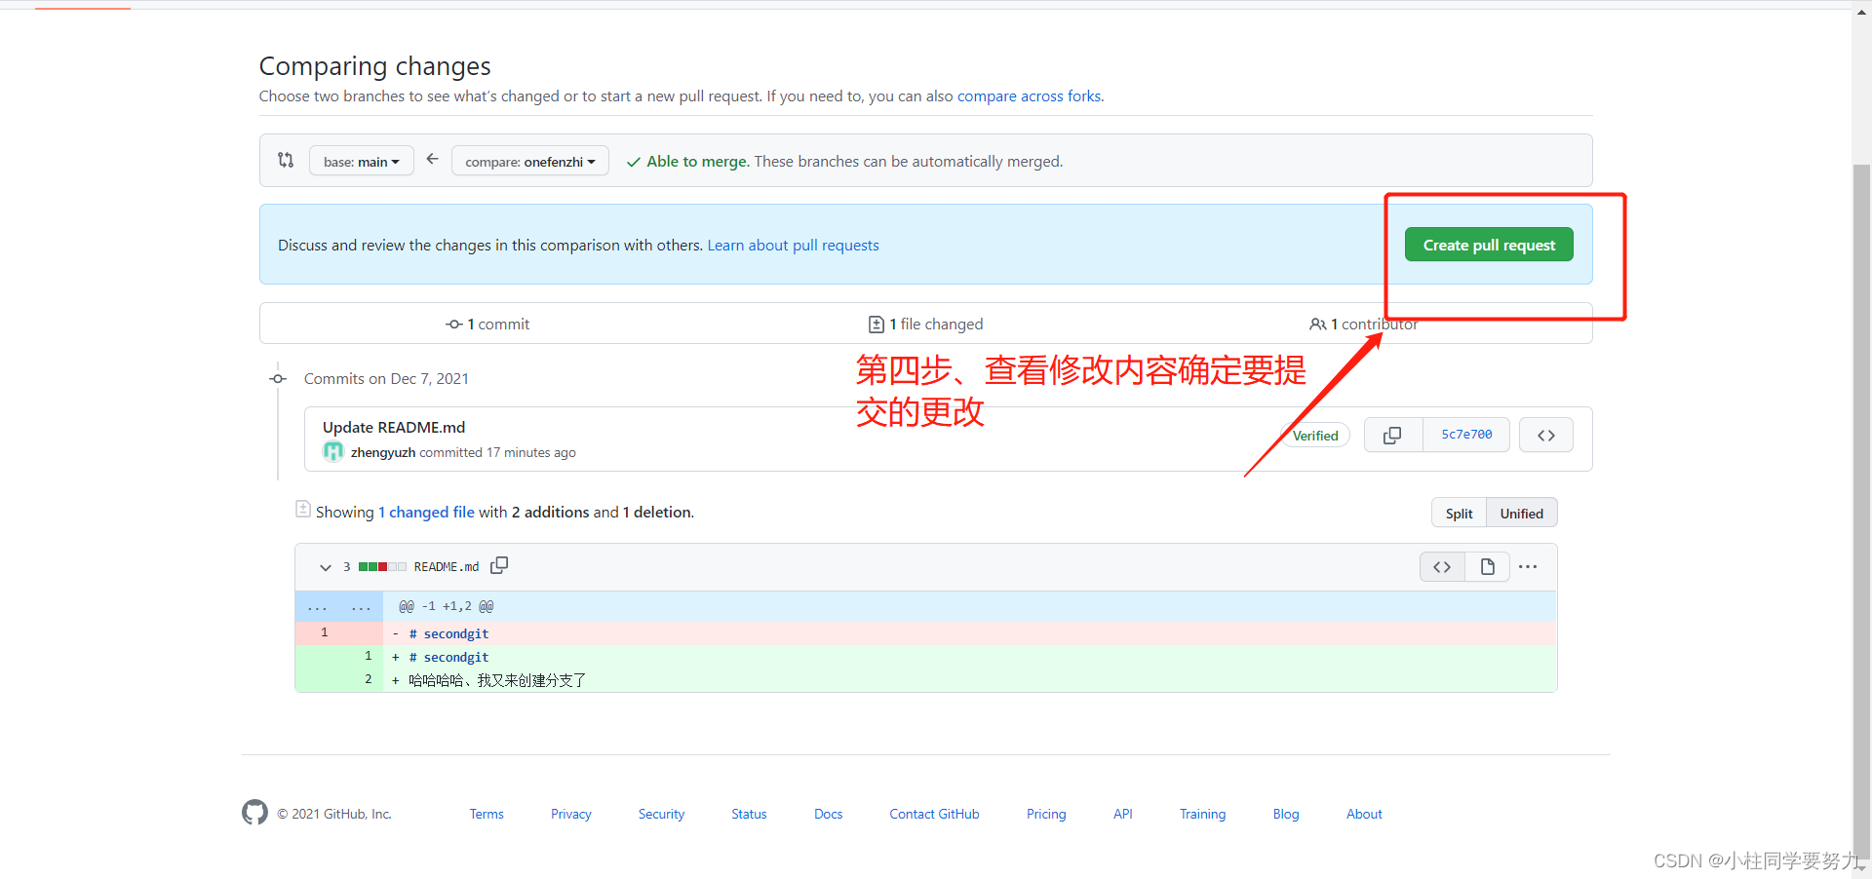
Task: Switch diff to Split view
Action: click(x=1459, y=513)
